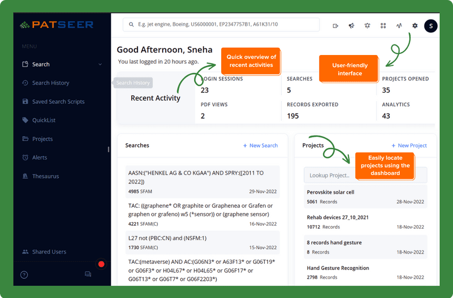Image resolution: width=453 pixels, height=298 pixels.
Task: Open help question mark icon
Action: (24, 275)
